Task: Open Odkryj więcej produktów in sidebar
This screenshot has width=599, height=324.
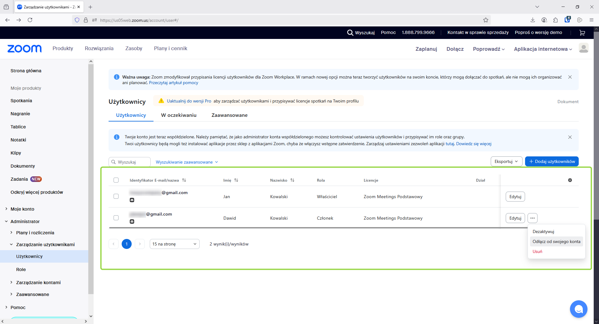Action: [37, 192]
